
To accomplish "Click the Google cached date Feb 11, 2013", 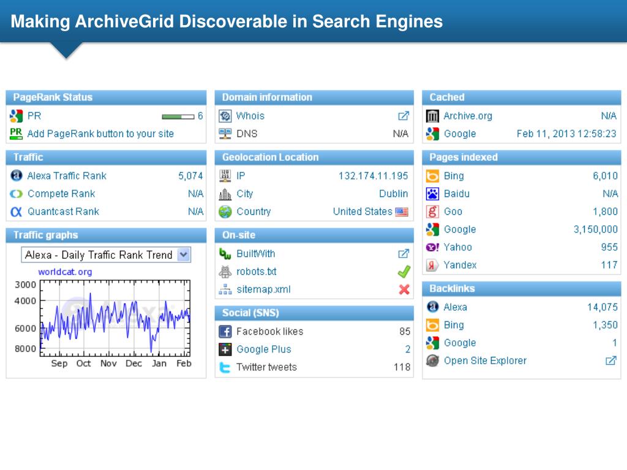I will (566, 134).
